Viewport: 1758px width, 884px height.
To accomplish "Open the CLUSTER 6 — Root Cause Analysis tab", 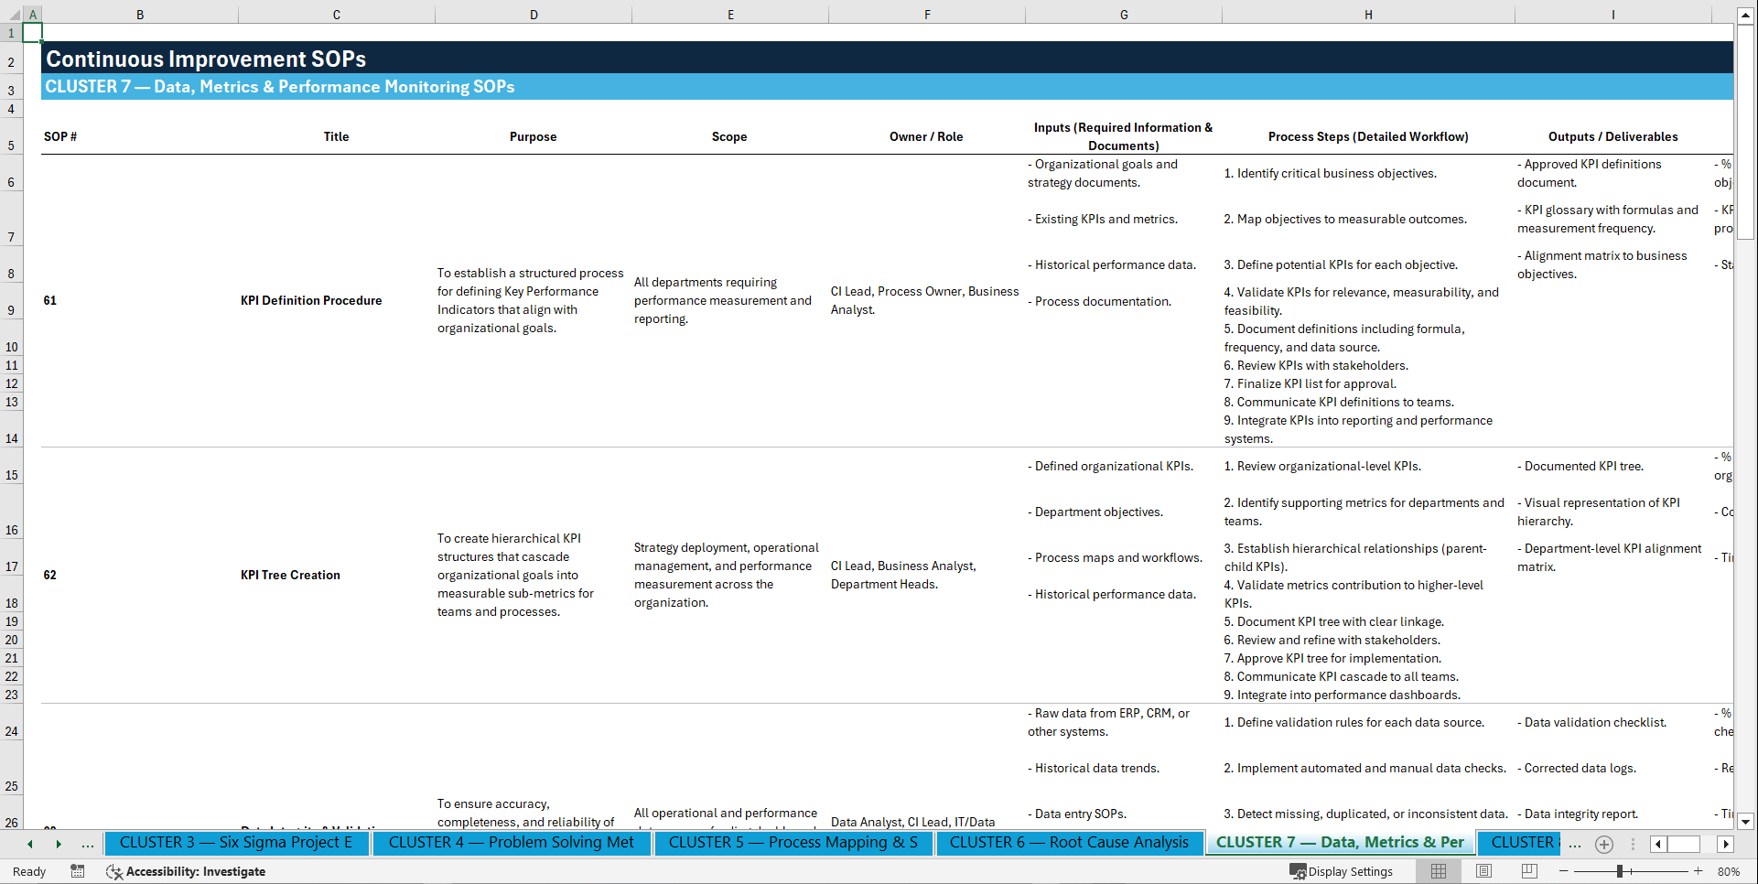I will click(1069, 843).
